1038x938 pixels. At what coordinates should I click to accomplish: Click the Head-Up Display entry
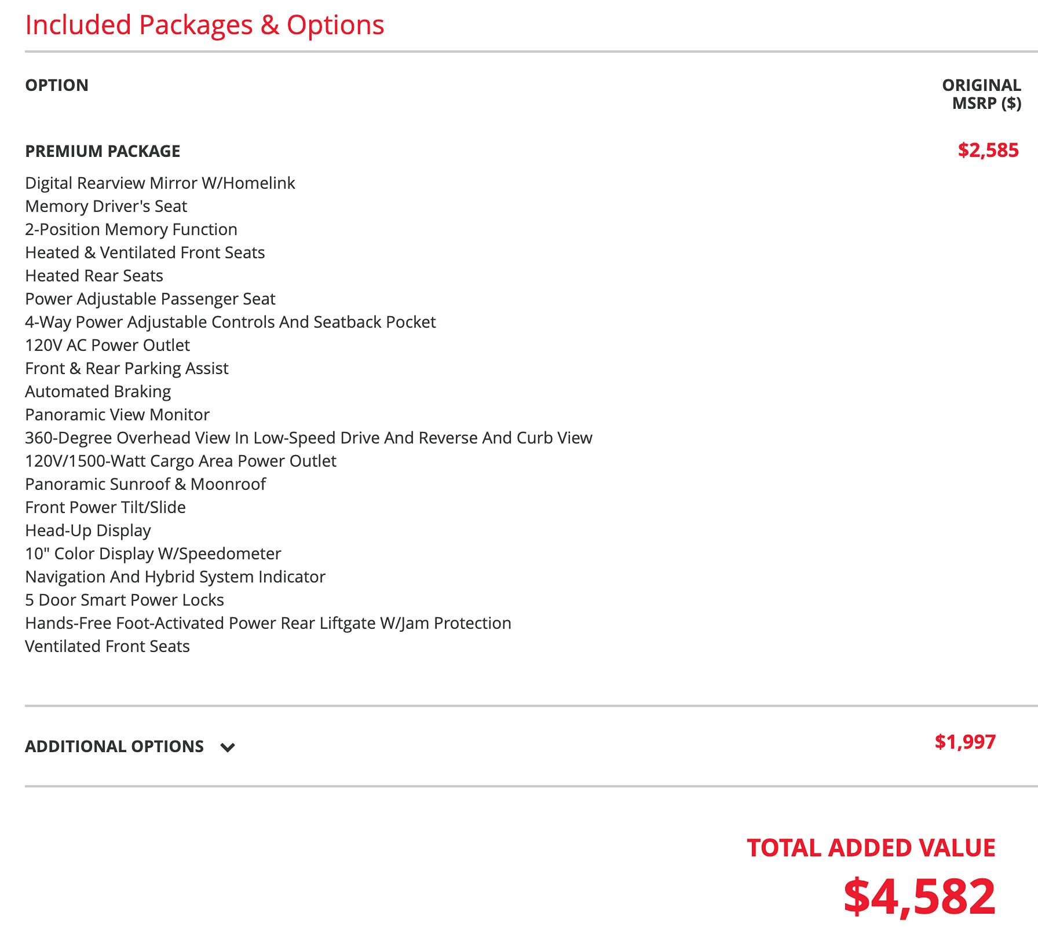(x=88, y=530)
